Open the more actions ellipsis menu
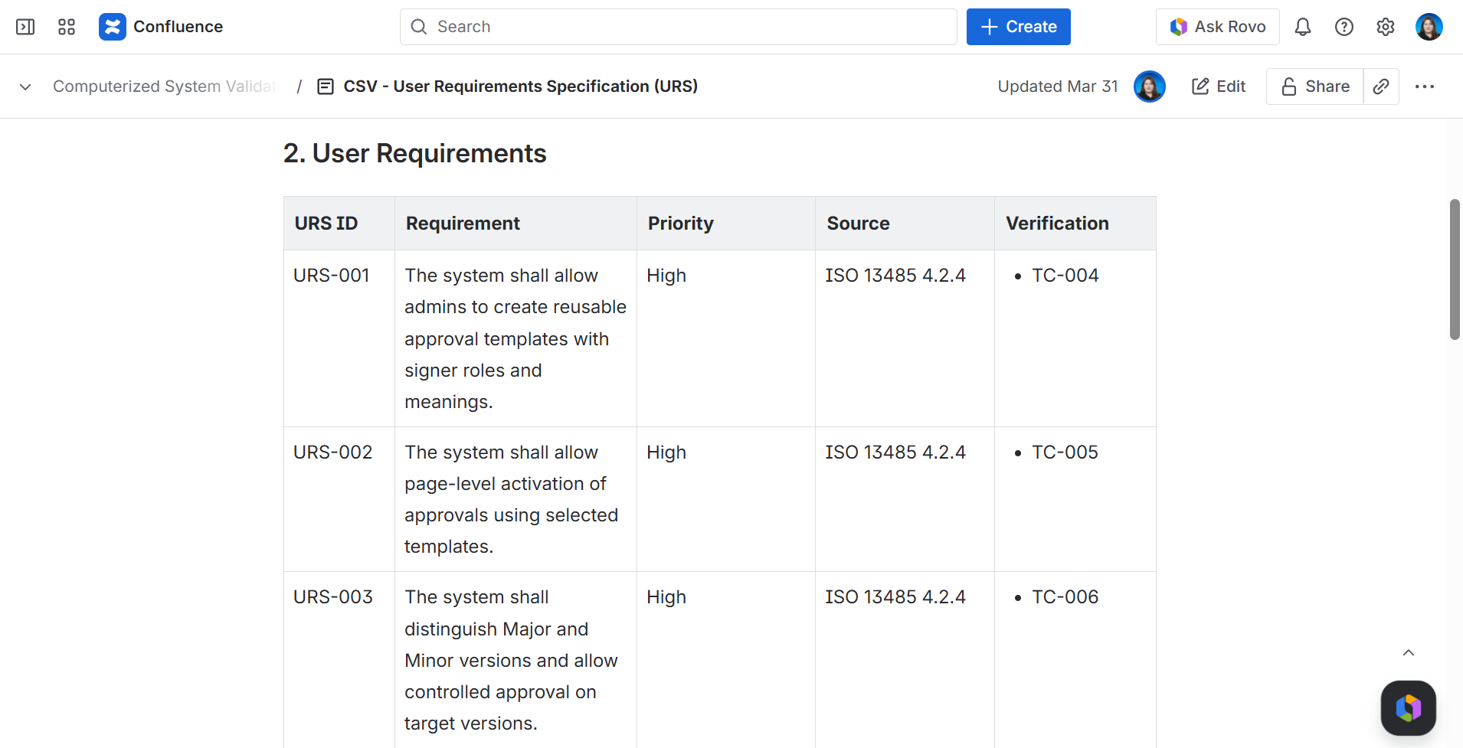Screen dimensions: 1463x748 click(x=1425, y=87)
